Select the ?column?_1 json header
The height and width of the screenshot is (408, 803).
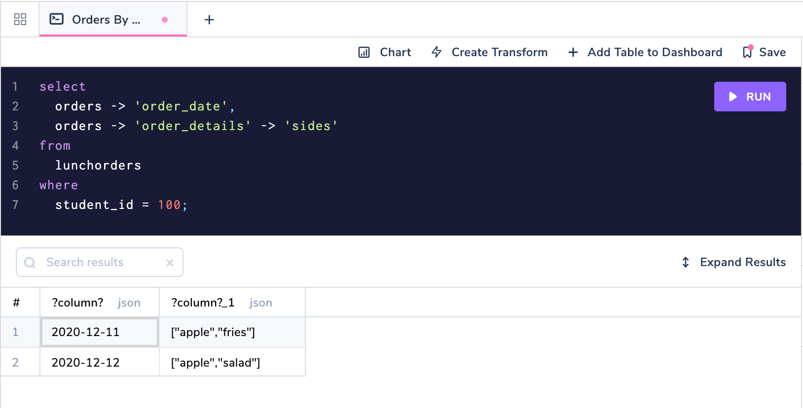222,303
